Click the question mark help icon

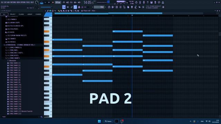pyautogui.click(x=147, y=2)
